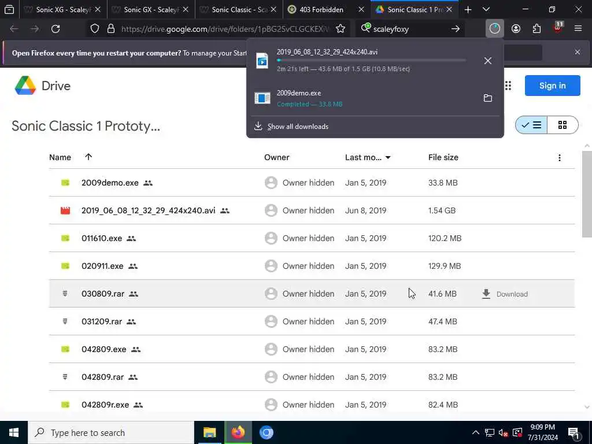The image size is (592, 444).
Task: Show hidden system tray icons
Action: pyautogui.click(x=475, y=432)
